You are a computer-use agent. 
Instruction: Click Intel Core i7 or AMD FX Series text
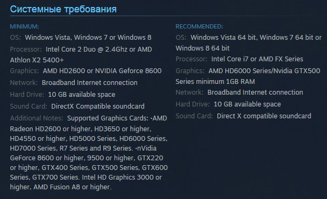coord(257,59)
